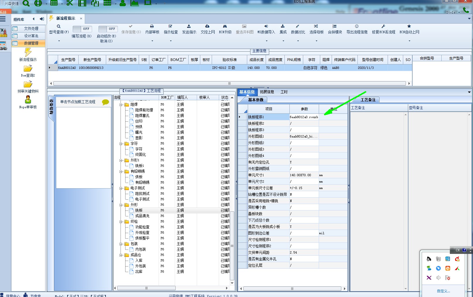Open the 文件处理 sidebar section
The height and width of the screenshot is (297, 473).
[29, 28]
